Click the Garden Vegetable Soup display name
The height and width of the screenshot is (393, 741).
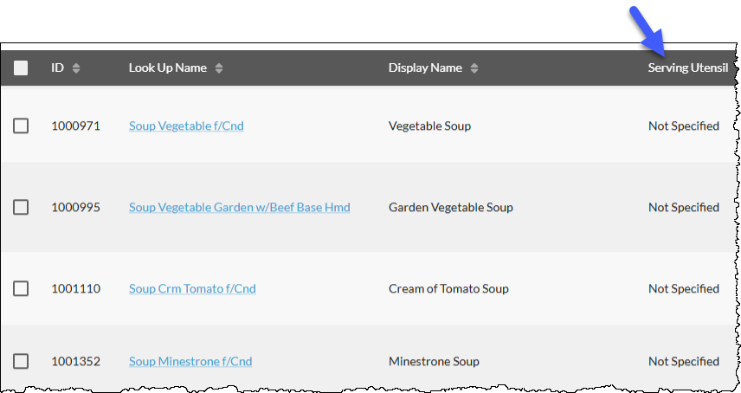point(451,208)
